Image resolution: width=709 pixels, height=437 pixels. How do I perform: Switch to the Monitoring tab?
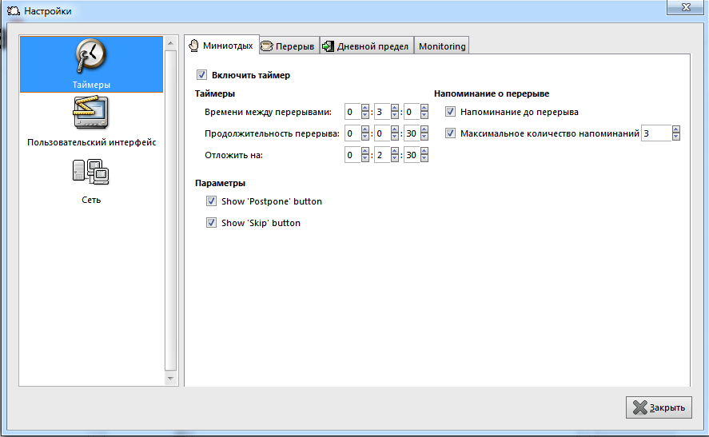tap(442, 46)
